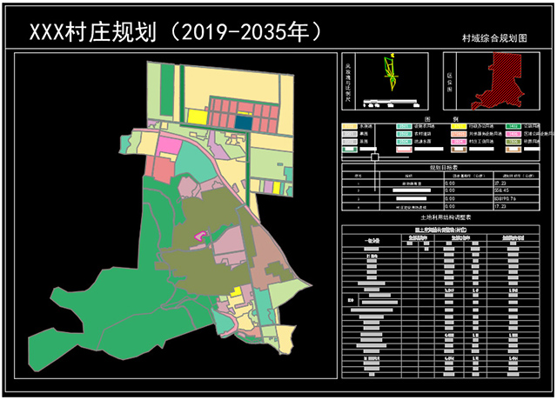The height and width of the screenshot is (400, 557).
Task: Click the magenta-outlined small parcel in the olive zone
Action: point(200,236)
